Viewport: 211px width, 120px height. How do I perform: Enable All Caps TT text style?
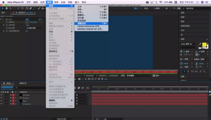193,72
